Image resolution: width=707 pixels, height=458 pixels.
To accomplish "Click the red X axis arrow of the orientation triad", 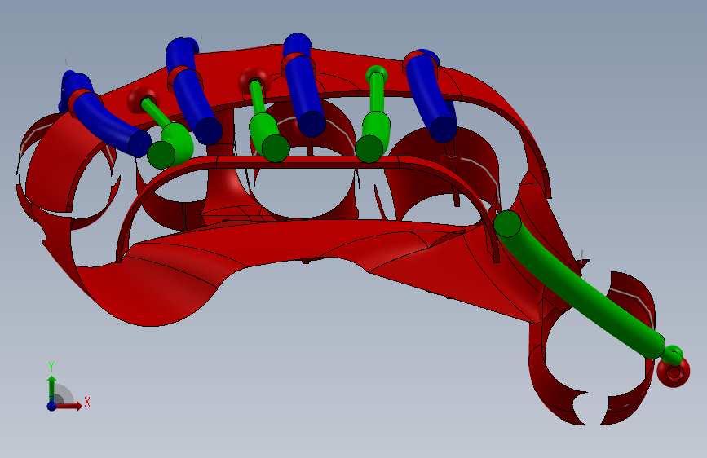I will tap(69, 406).
